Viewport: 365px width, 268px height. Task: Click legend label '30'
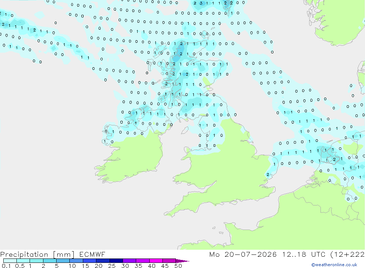tap(125, 266)
